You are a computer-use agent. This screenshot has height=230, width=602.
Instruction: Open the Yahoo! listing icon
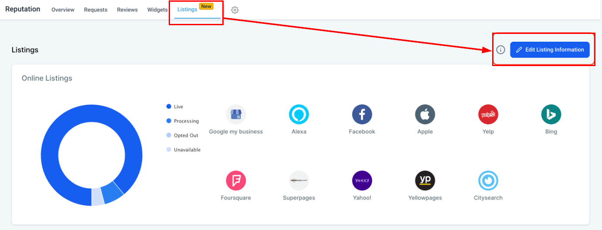[362, 180]
